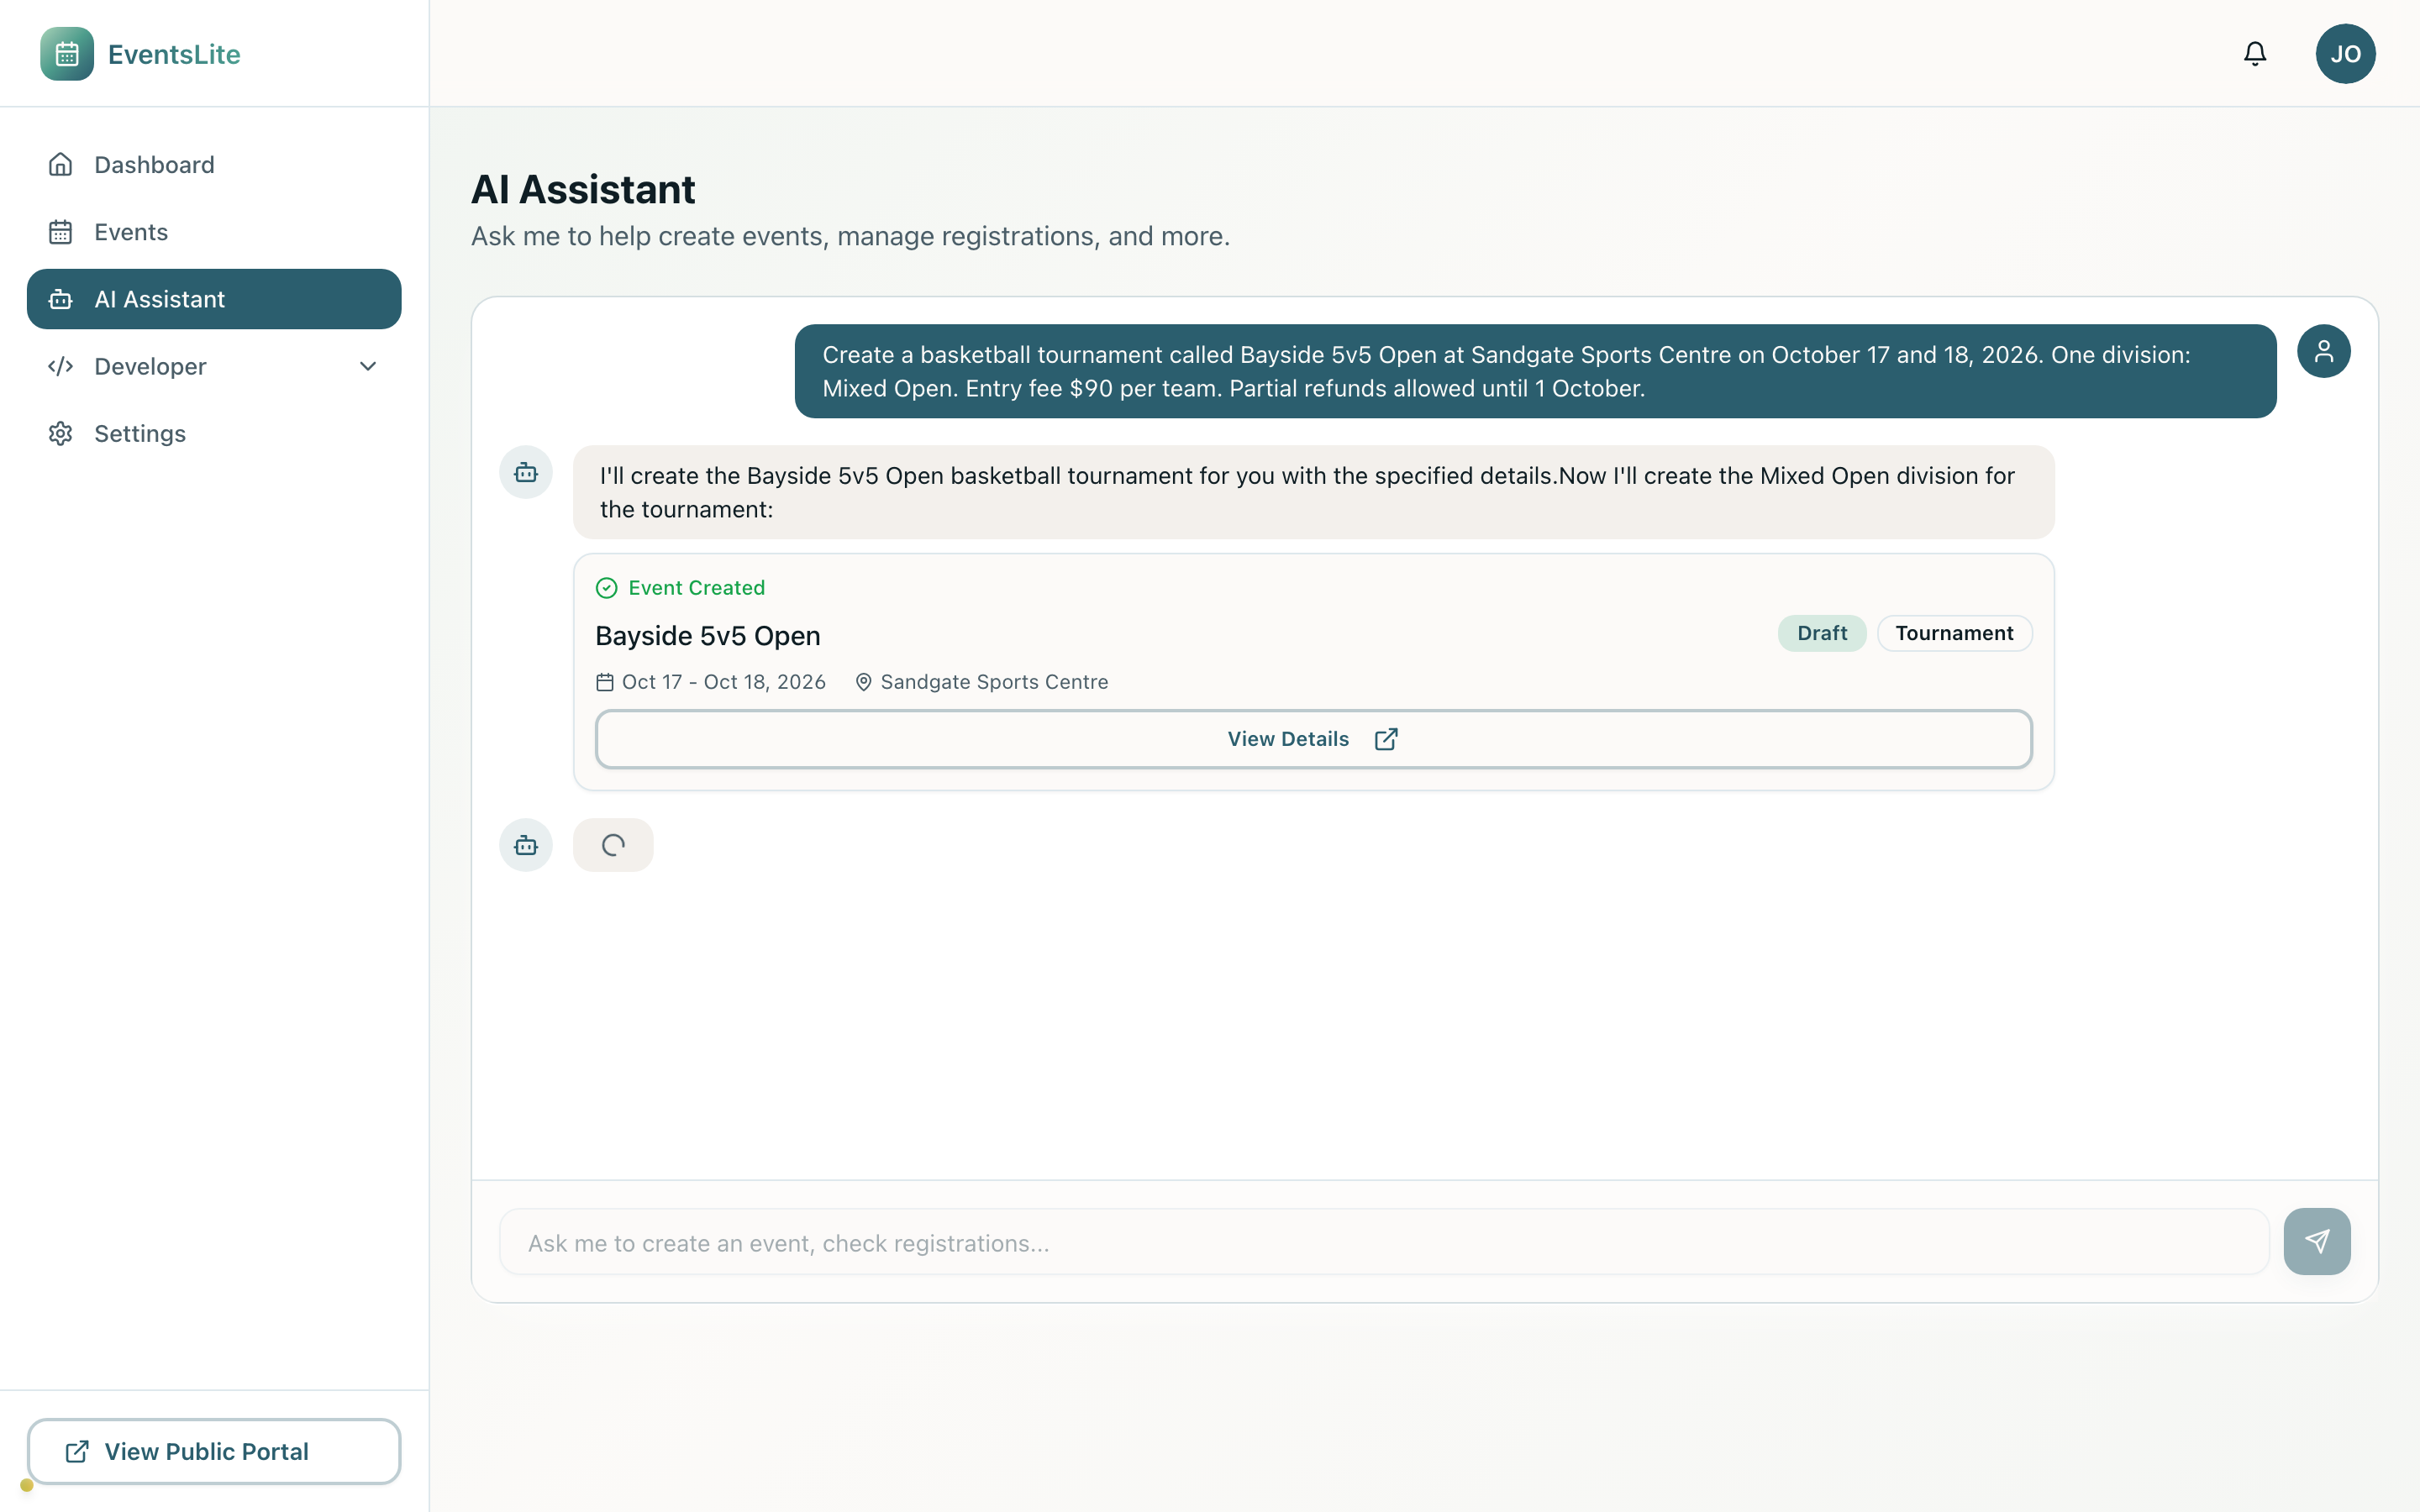Click the calendar icon next to Oct 17 date
2420x1512 pixels.
tap(605, 682)
